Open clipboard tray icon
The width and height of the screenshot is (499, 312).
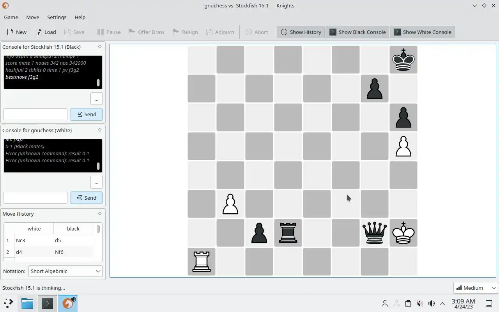pyautogui.click(x=408, y=303)
